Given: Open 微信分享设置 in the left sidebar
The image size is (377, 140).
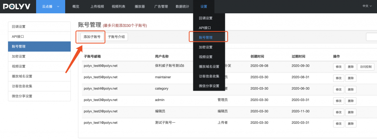Looking at the screenshot, I should click(x=39, y=96).
